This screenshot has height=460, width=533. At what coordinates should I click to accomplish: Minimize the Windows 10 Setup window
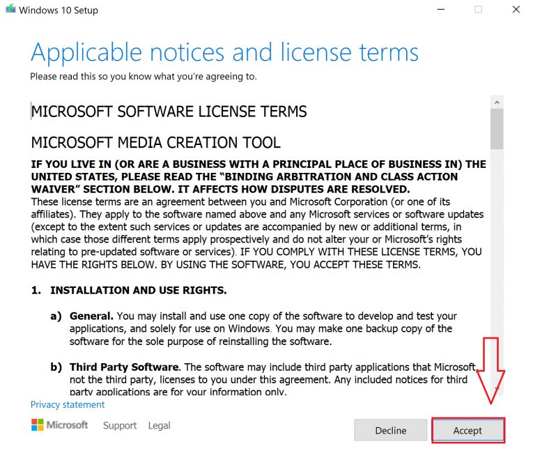pyautogui.click(x=441, y=10)
